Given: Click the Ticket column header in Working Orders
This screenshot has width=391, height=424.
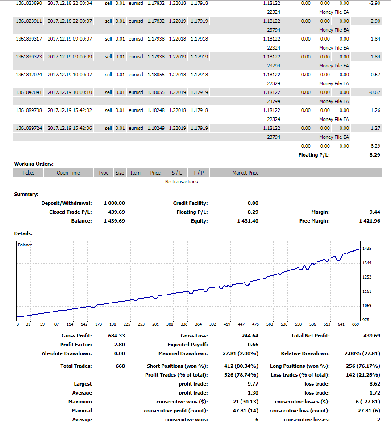Looking at the screenshot, I should pos(28,173).
